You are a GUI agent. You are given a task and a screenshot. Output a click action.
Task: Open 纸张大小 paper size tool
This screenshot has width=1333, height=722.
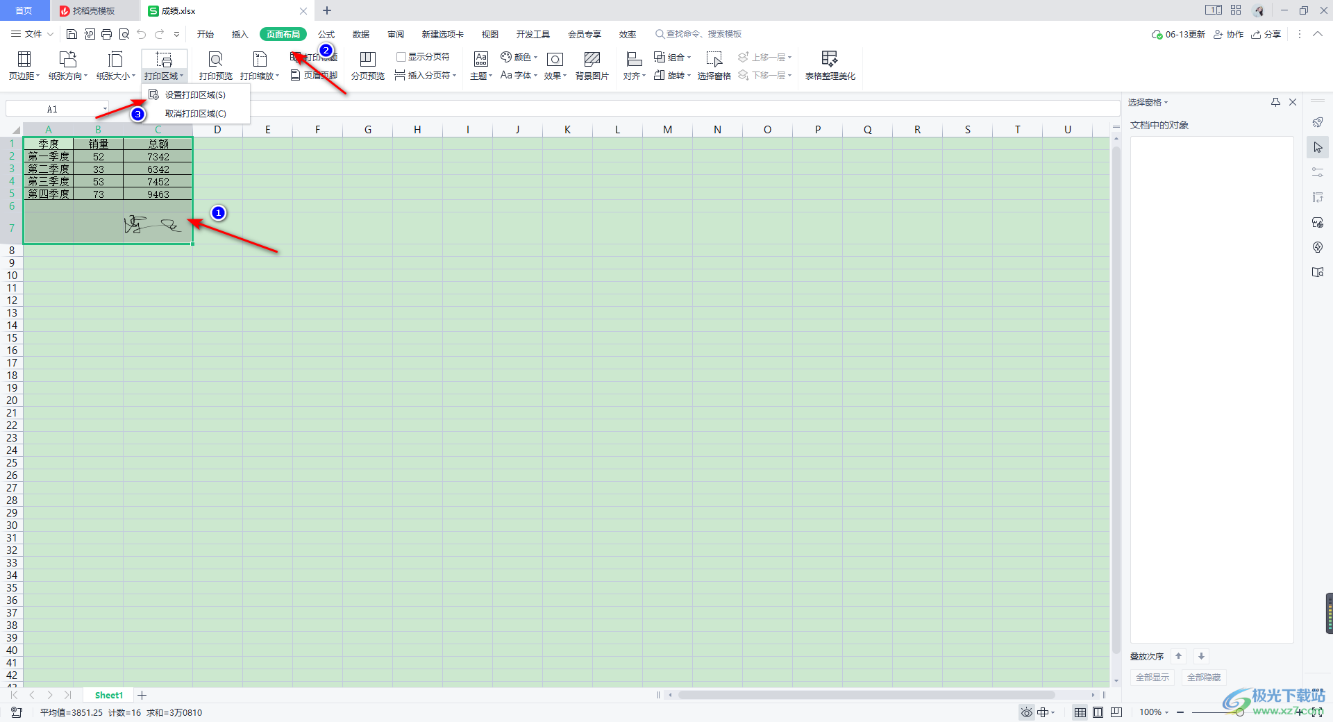[x=115, y=66]
